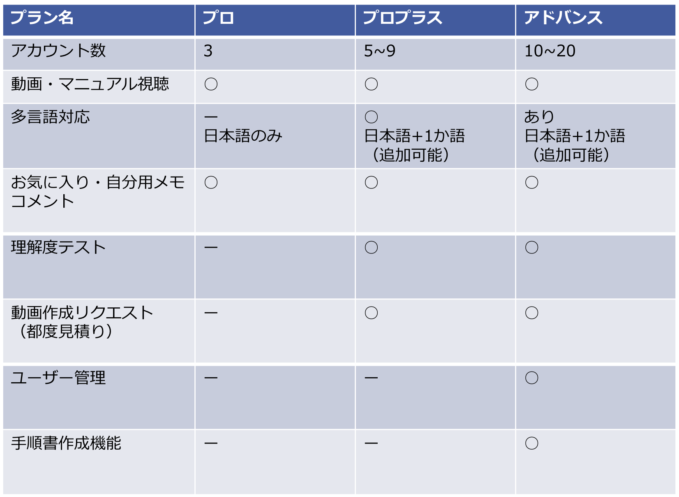679x497 pixels.
Task: Select the プロ plan column header
Action: 218,18
